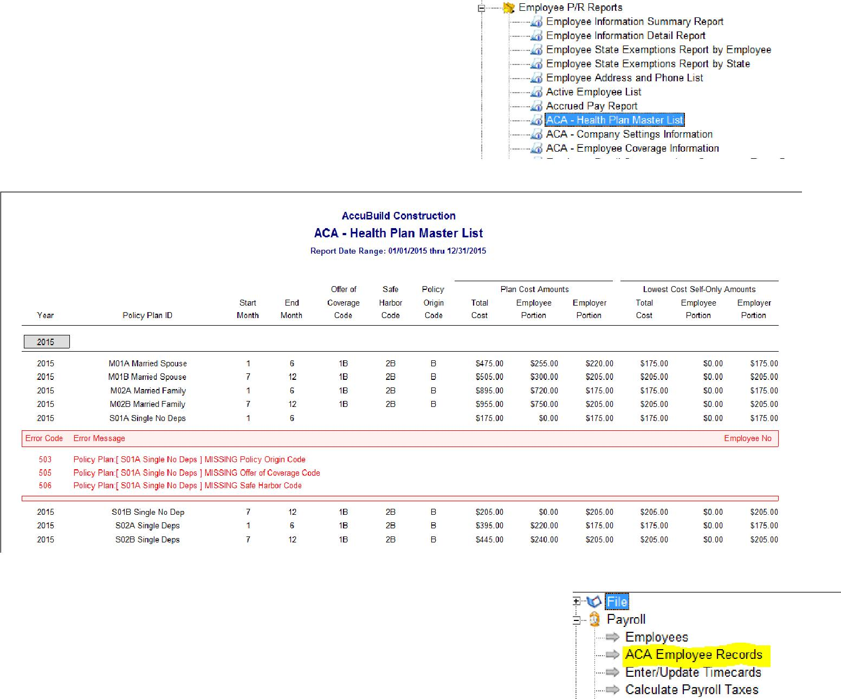Image resolution: width=841 pixels, height=699 pixels.
Task: Click the Employee Information Summary Report icon
Action: 536,22
